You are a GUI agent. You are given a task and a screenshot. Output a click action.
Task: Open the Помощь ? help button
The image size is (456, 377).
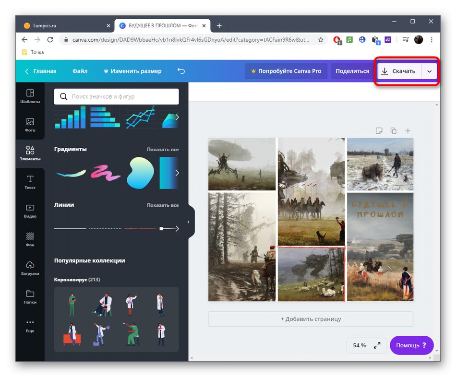point(411,345)
